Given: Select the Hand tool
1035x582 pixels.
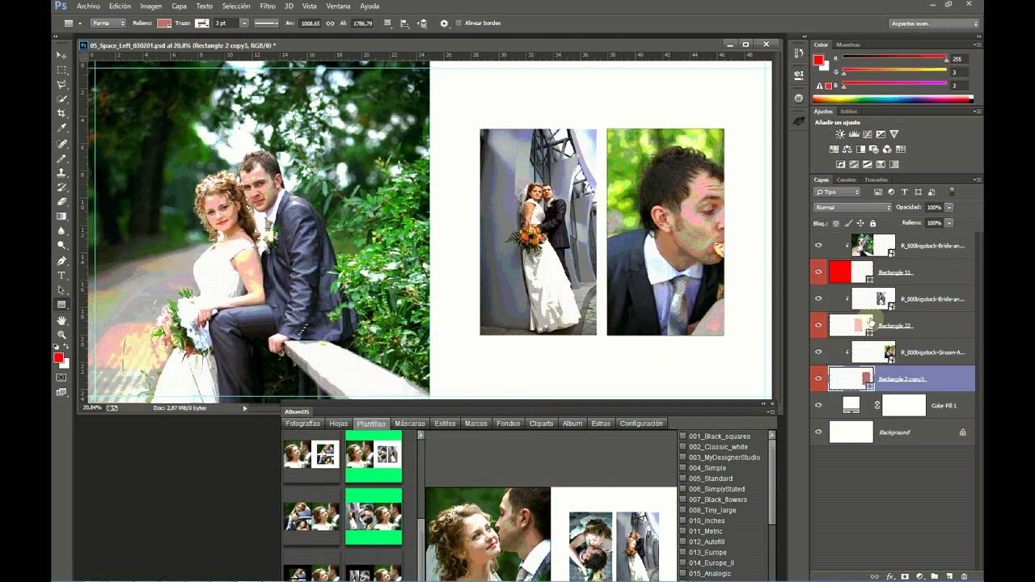Looking at the screenshot, I should pos(61,320).
